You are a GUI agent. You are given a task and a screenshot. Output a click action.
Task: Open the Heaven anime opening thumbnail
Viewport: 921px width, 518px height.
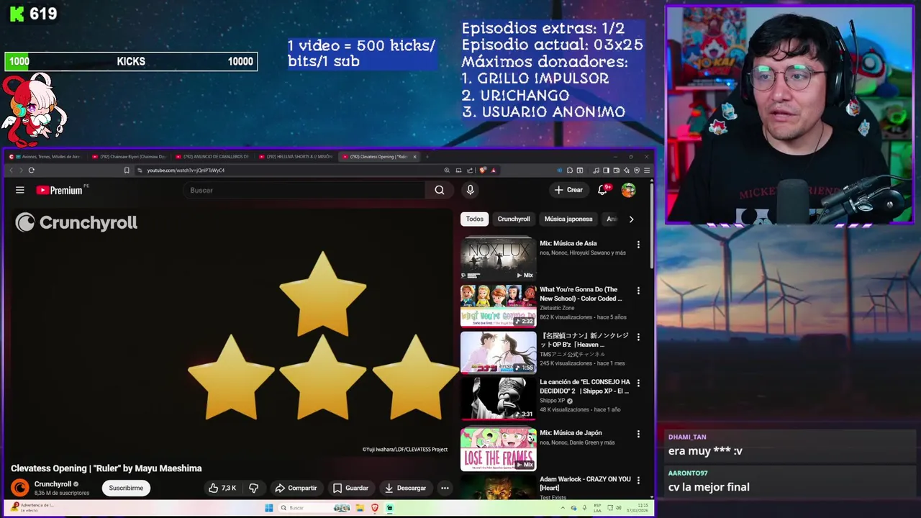point(498,352)
